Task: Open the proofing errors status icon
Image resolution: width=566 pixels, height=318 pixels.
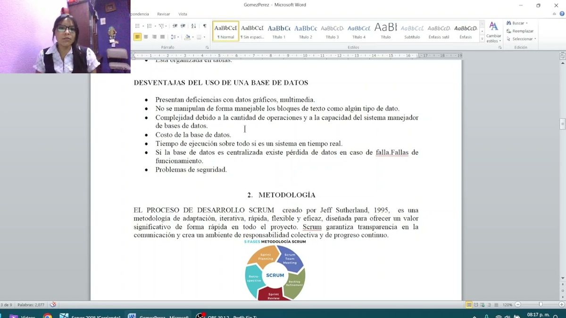Action: click(x=53, y=305)
